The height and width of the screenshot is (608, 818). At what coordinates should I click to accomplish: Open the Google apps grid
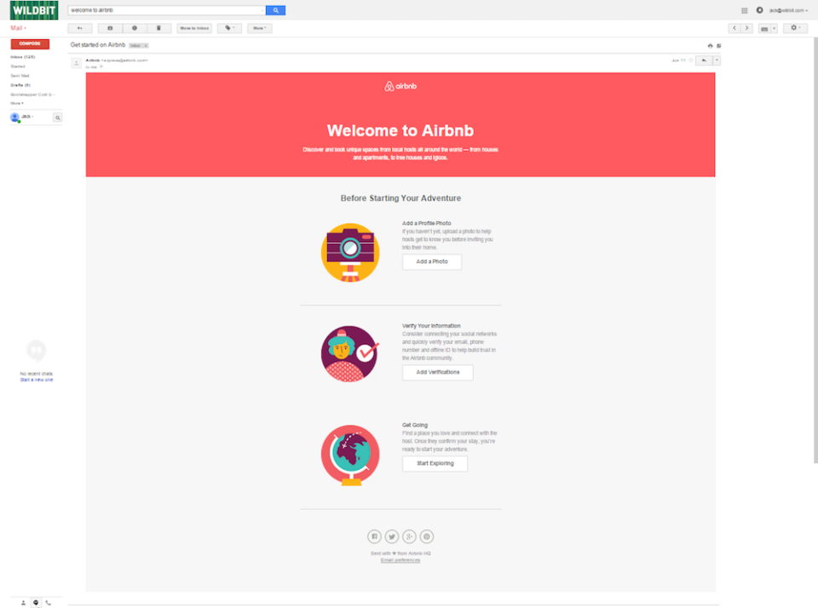(745, 10)
